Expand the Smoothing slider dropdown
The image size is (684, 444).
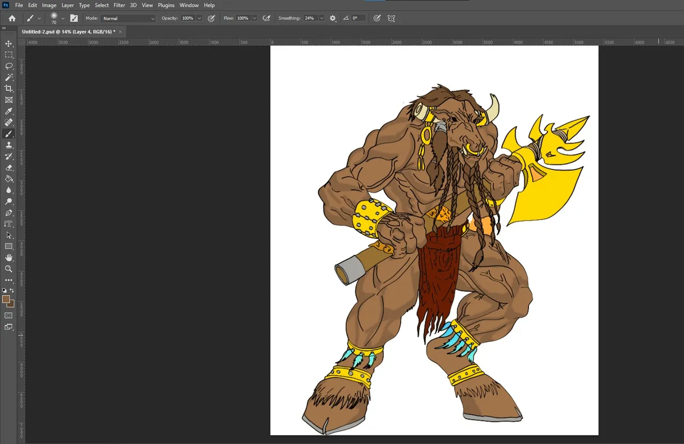click(322, 18)
